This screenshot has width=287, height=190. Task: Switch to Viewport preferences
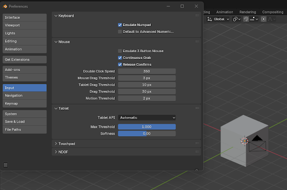(x=25, y=26)
